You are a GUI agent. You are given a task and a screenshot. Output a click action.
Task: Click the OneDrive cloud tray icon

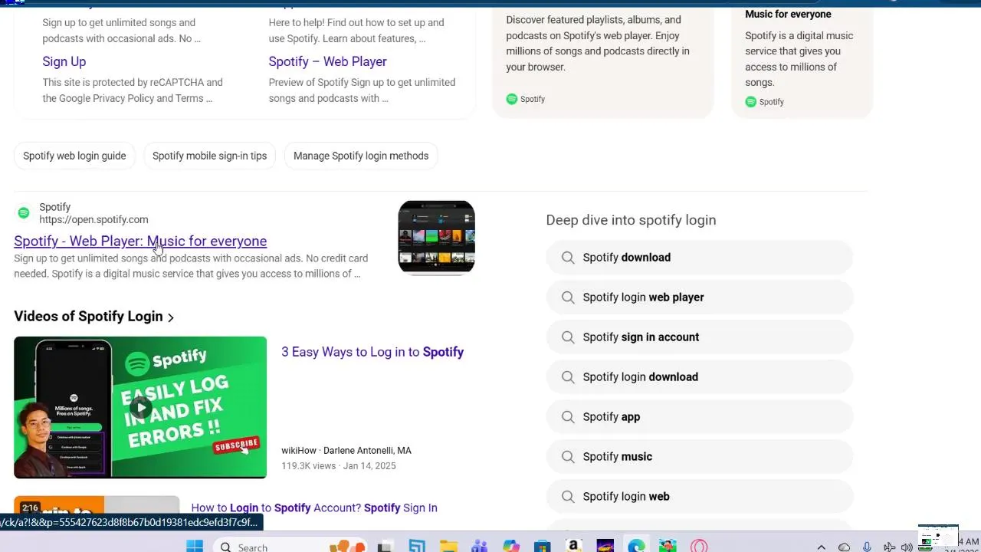pyautogui.click(x=844, y=547)
